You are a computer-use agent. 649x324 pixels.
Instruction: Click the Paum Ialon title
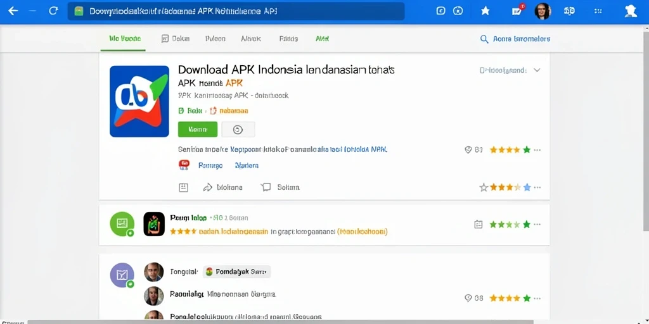(188, 218)
